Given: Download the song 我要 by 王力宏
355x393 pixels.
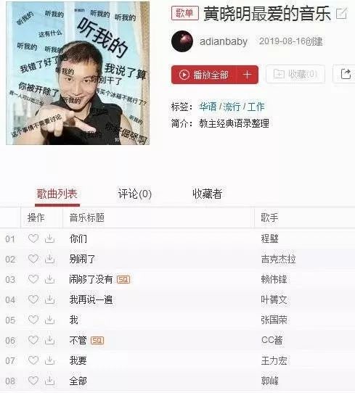Looking at the screenshot, I should point(49,360).
